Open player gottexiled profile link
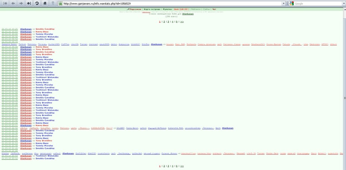The height and width of the screenshot is (170, 346). click(137, 154)
